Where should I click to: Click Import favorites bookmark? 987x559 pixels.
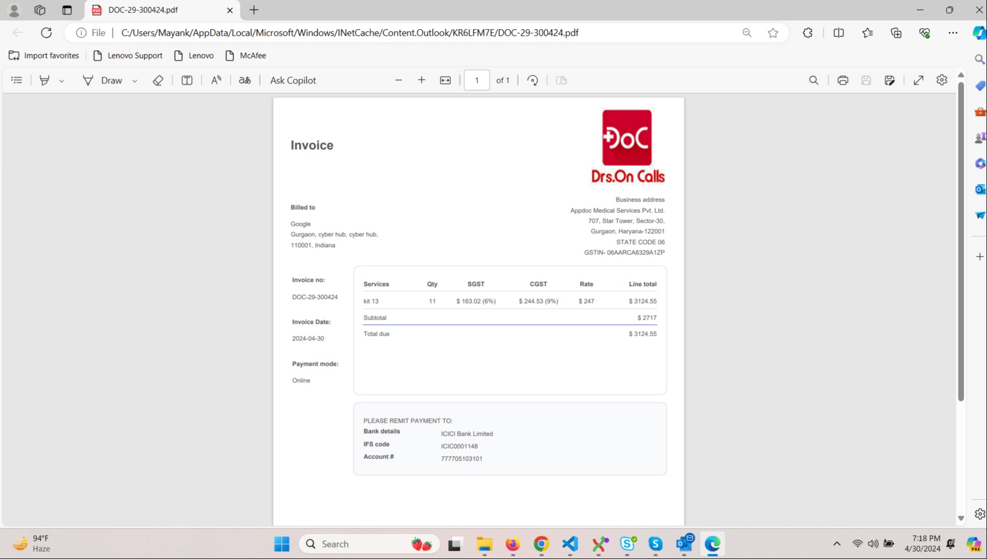[44, 55]
